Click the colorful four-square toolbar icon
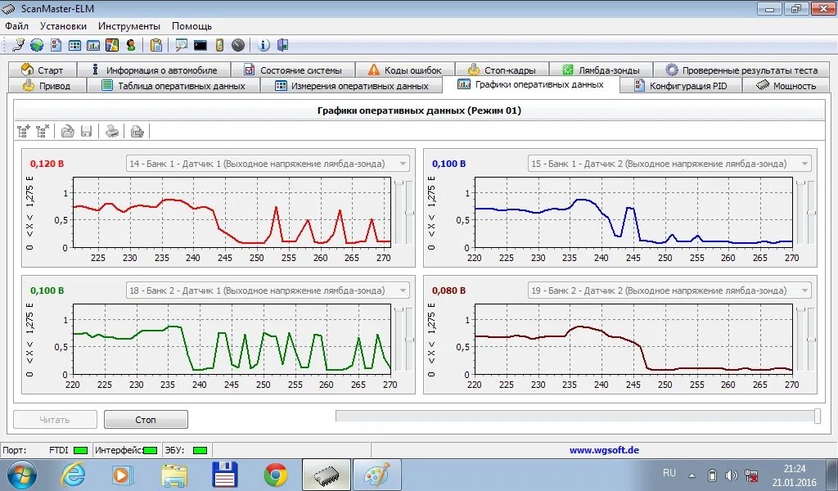This screenshot has width=838, height=491. click(111, 45)
